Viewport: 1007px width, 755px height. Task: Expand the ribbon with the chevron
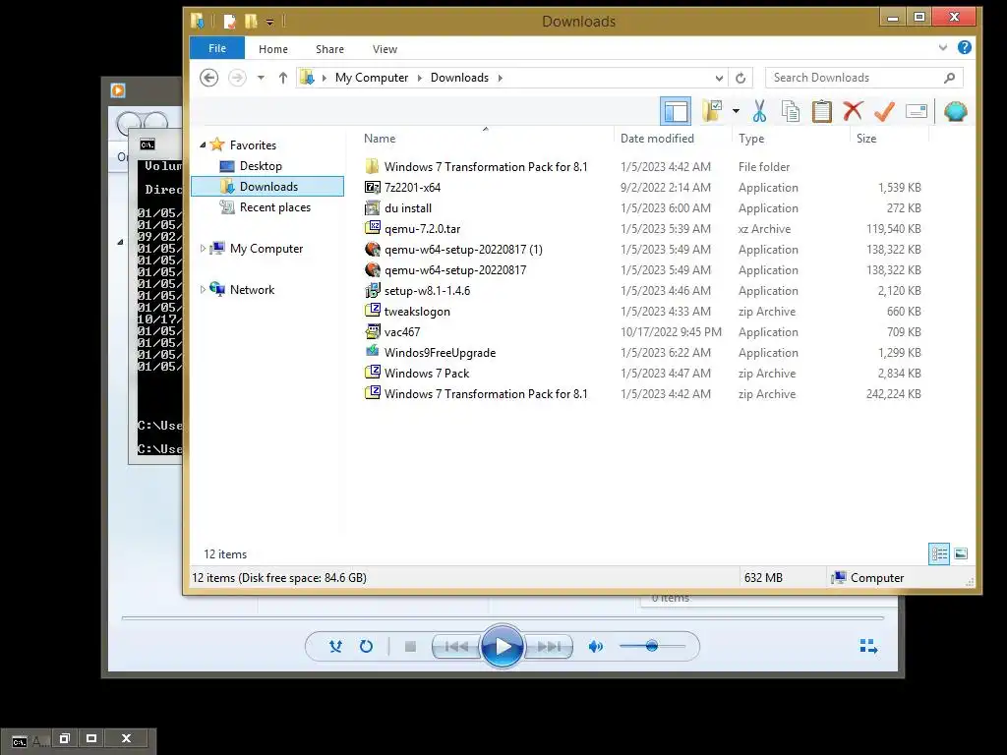point(943,47)
